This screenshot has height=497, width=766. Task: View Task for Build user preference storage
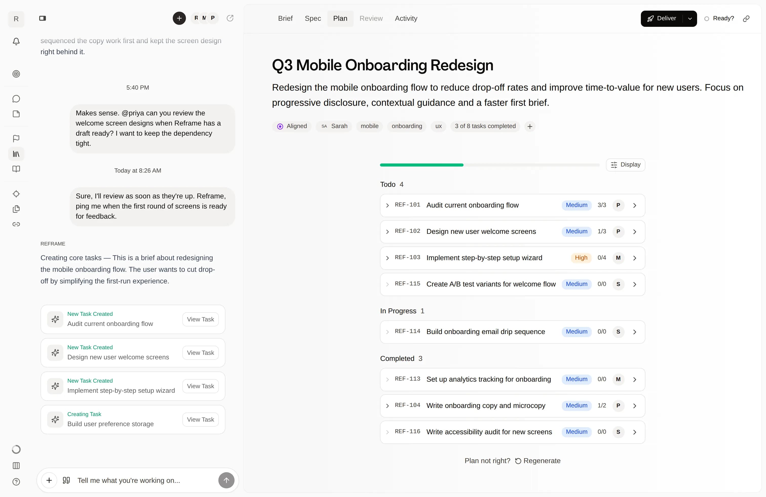tap(200, 420)
